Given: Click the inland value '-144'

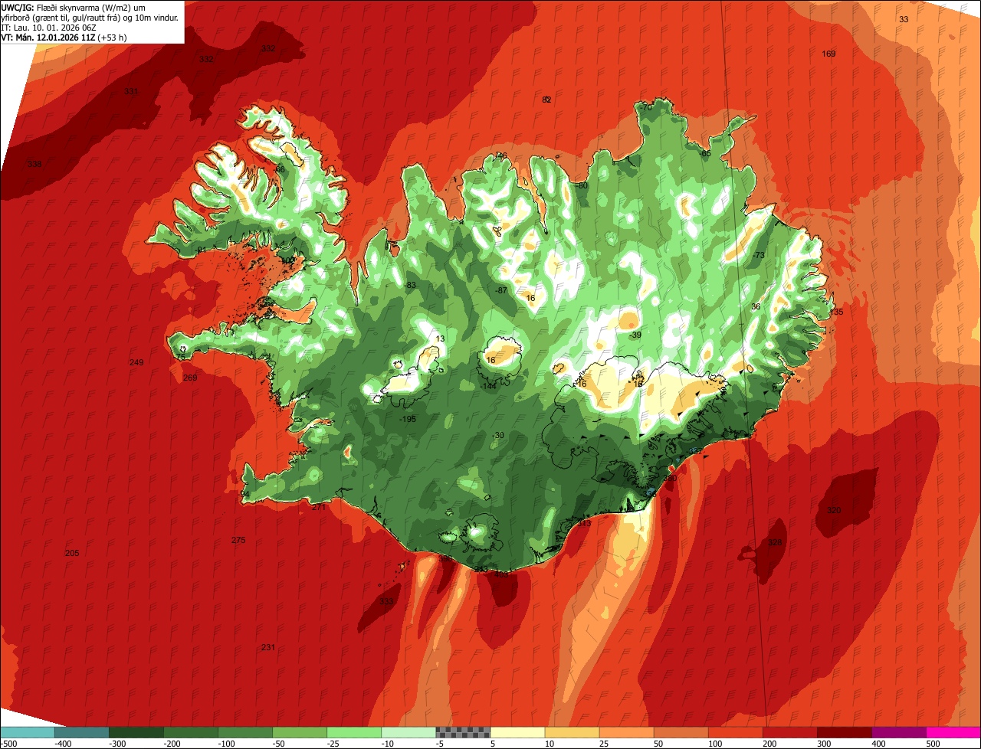Looking at the screenshot, I should pos(488,387).
